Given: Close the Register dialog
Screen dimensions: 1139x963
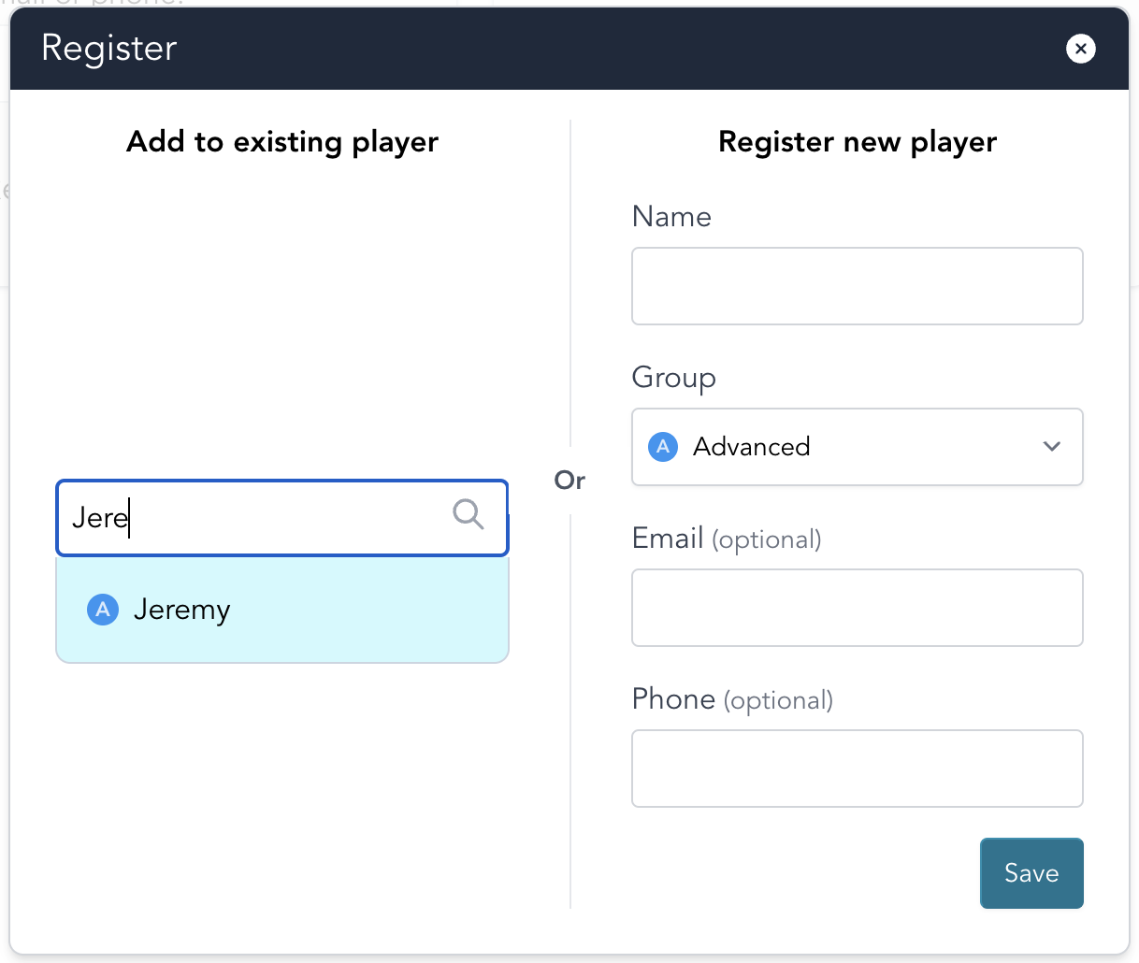Looking at the screenshot, I should [1080, 49].
